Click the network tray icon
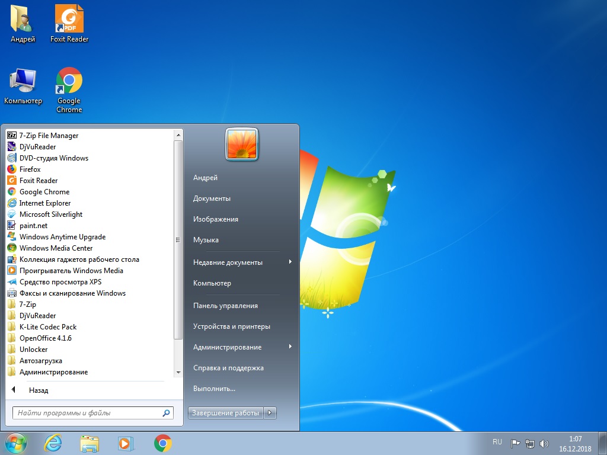This screenshot has height=455, width=607. click(x=529, y=443)
